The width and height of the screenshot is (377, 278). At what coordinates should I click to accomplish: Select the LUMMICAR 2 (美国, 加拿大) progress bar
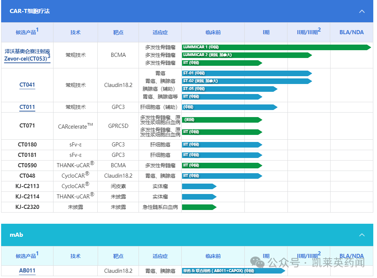point(246,55)
